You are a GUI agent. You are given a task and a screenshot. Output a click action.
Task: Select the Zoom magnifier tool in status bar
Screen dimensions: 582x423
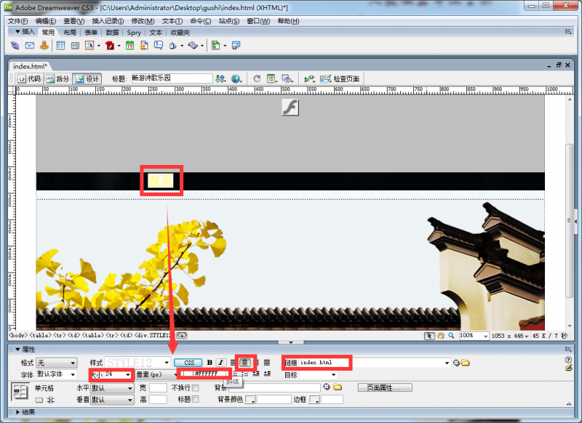pos(451,336)
